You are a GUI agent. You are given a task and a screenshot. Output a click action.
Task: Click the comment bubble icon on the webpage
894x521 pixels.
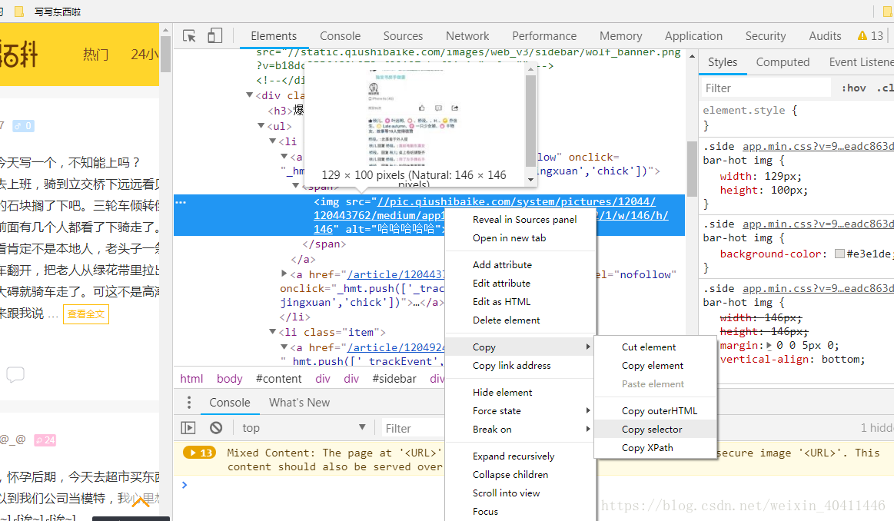tap(15, 374)
